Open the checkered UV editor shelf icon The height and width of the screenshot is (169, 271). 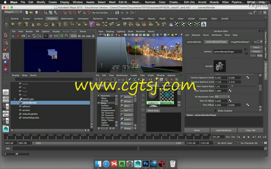tap(204, 24)
